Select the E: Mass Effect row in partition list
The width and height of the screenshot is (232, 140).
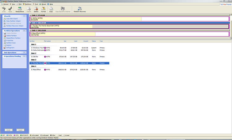click(x=69, y=70)
